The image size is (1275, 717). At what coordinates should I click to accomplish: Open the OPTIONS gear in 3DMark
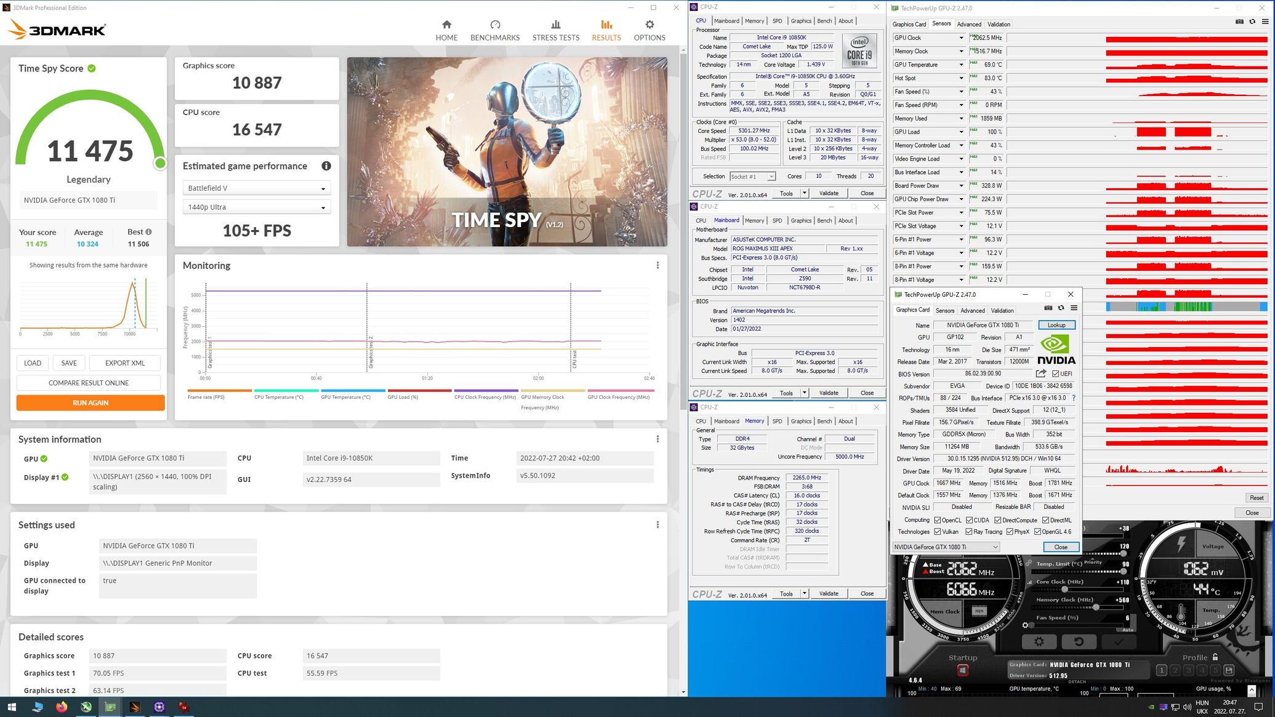click(x=650, y=30)
